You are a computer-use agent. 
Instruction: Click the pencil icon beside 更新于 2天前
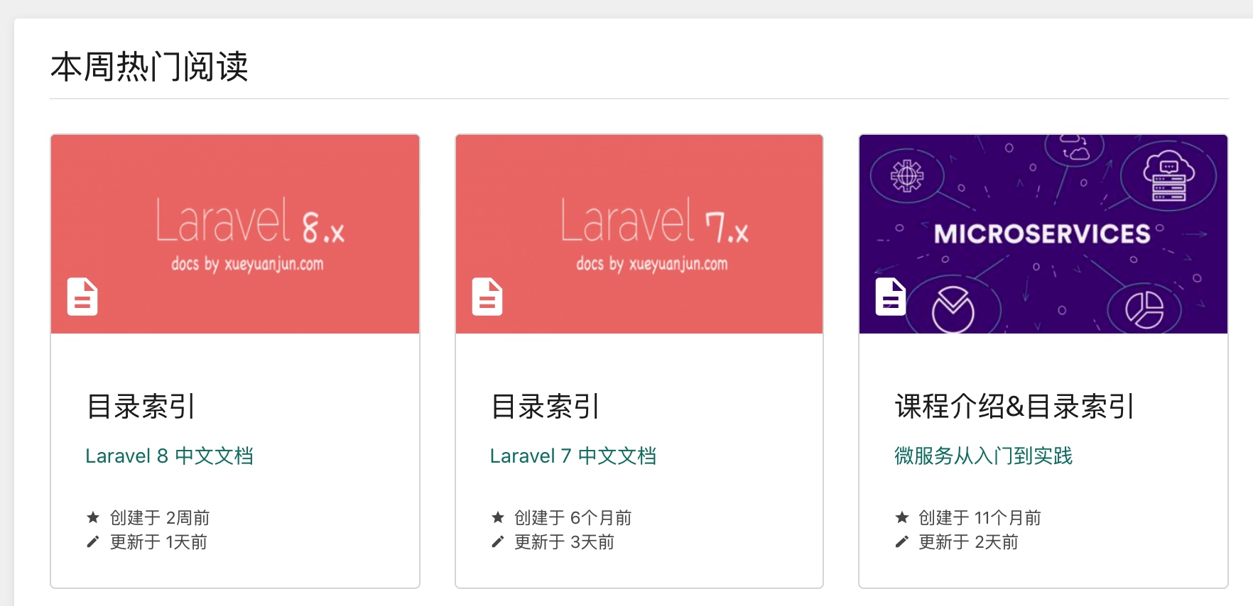tap(902, 542)
